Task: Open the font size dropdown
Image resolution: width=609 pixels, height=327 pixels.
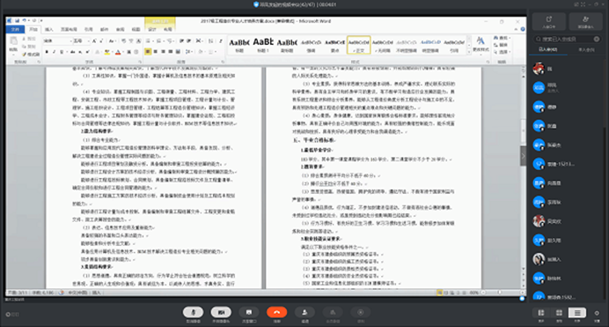Action: point(82,41)
